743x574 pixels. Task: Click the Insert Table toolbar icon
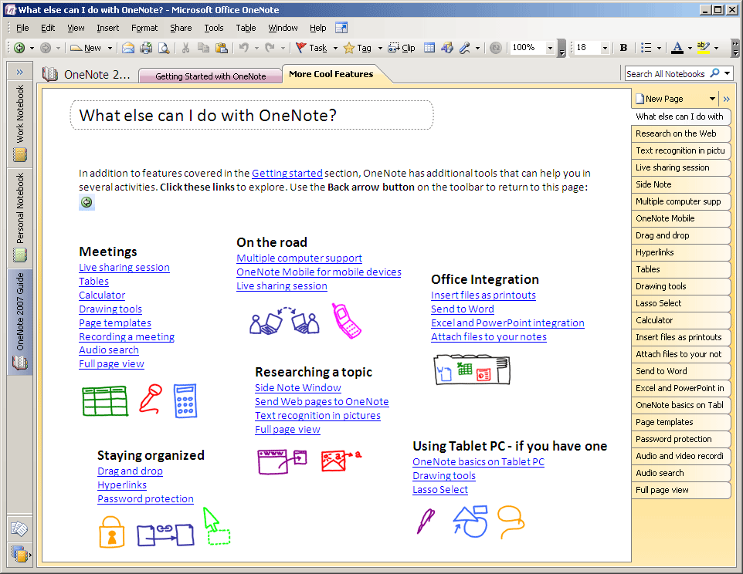coord(429,48)
